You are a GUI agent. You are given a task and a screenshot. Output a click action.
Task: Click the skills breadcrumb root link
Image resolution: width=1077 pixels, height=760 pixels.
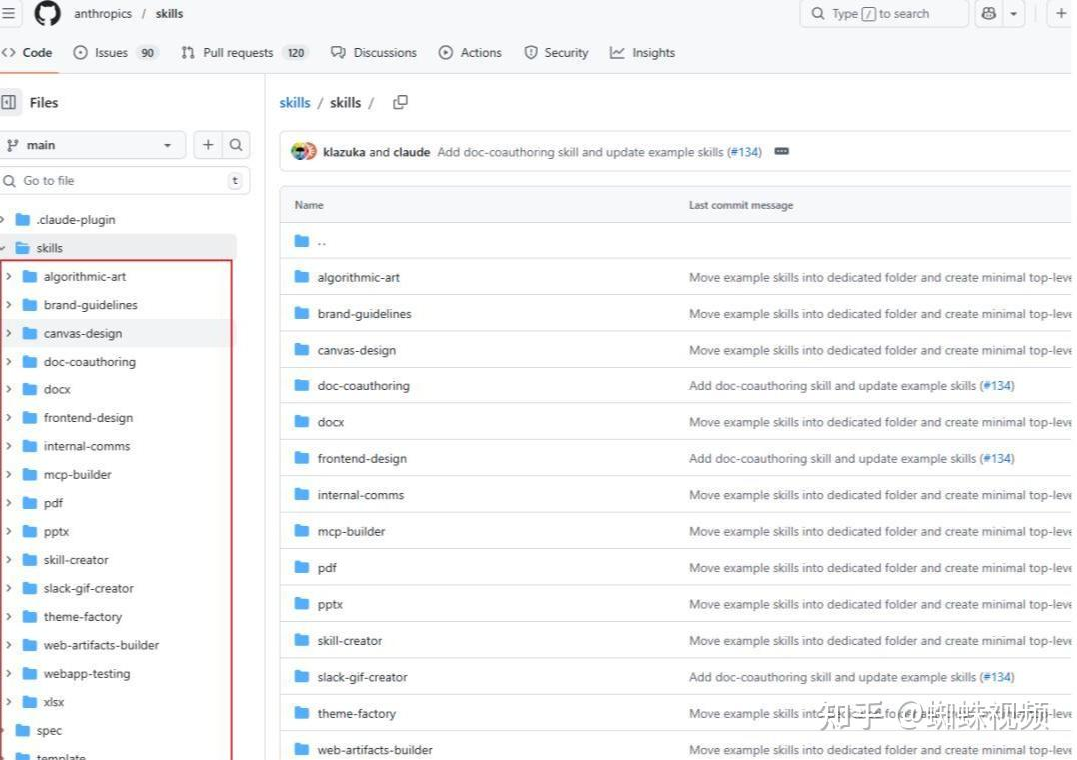pos(295,102)
